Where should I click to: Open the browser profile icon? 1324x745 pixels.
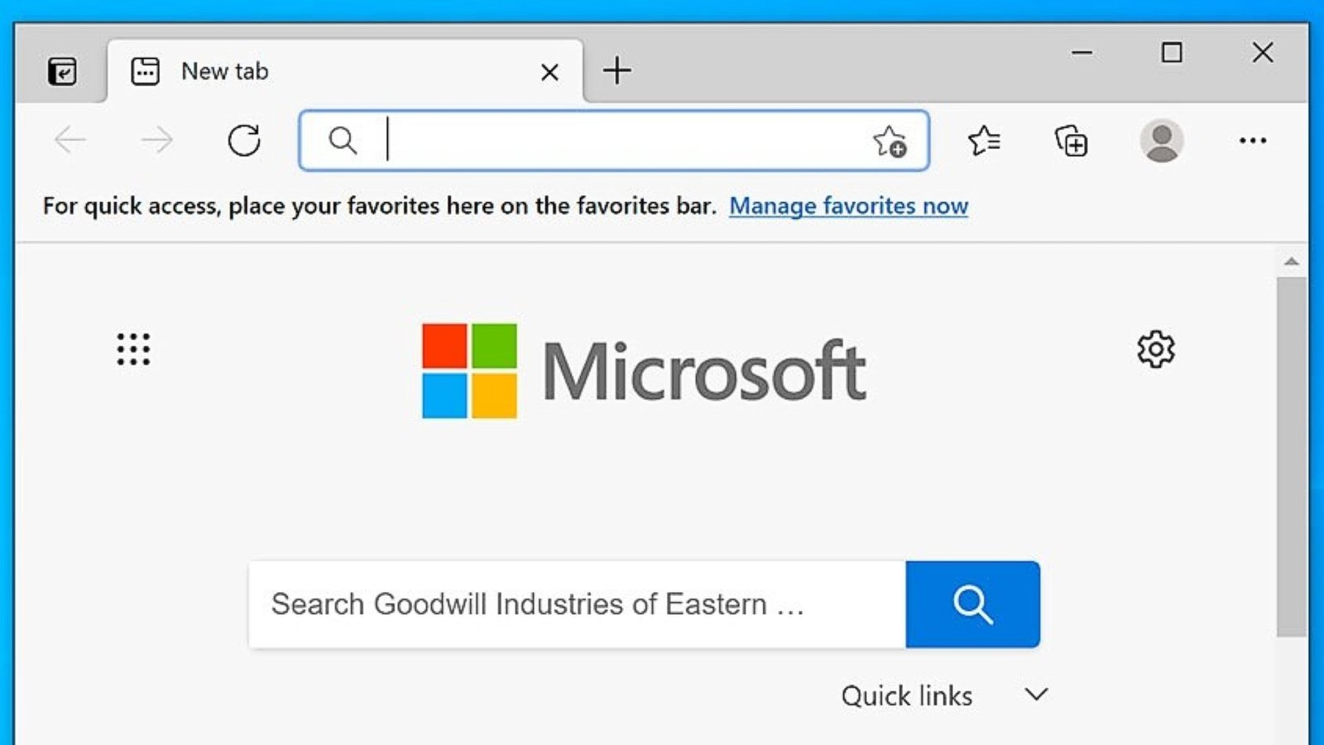(1162, 141)
